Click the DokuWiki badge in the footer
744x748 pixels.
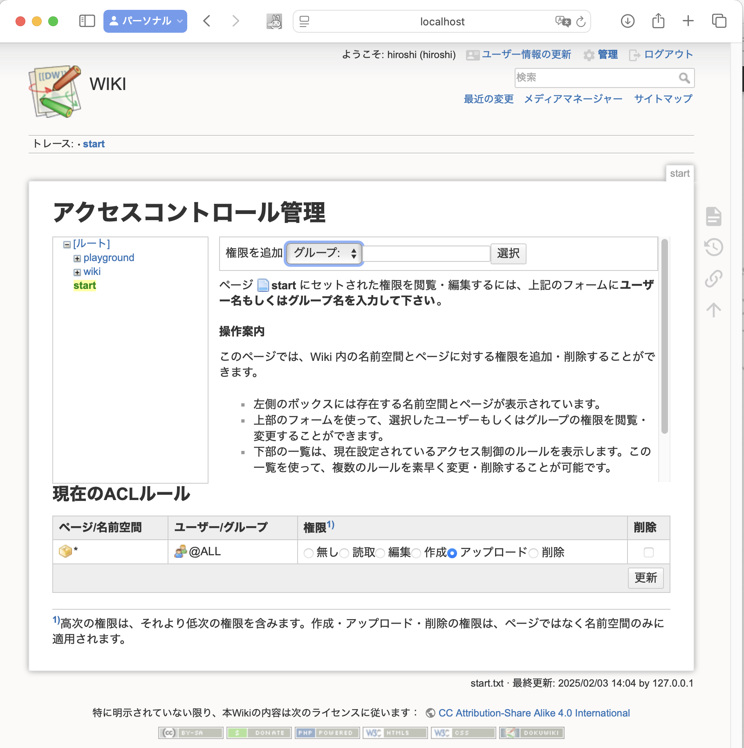[x=531, y=733]
